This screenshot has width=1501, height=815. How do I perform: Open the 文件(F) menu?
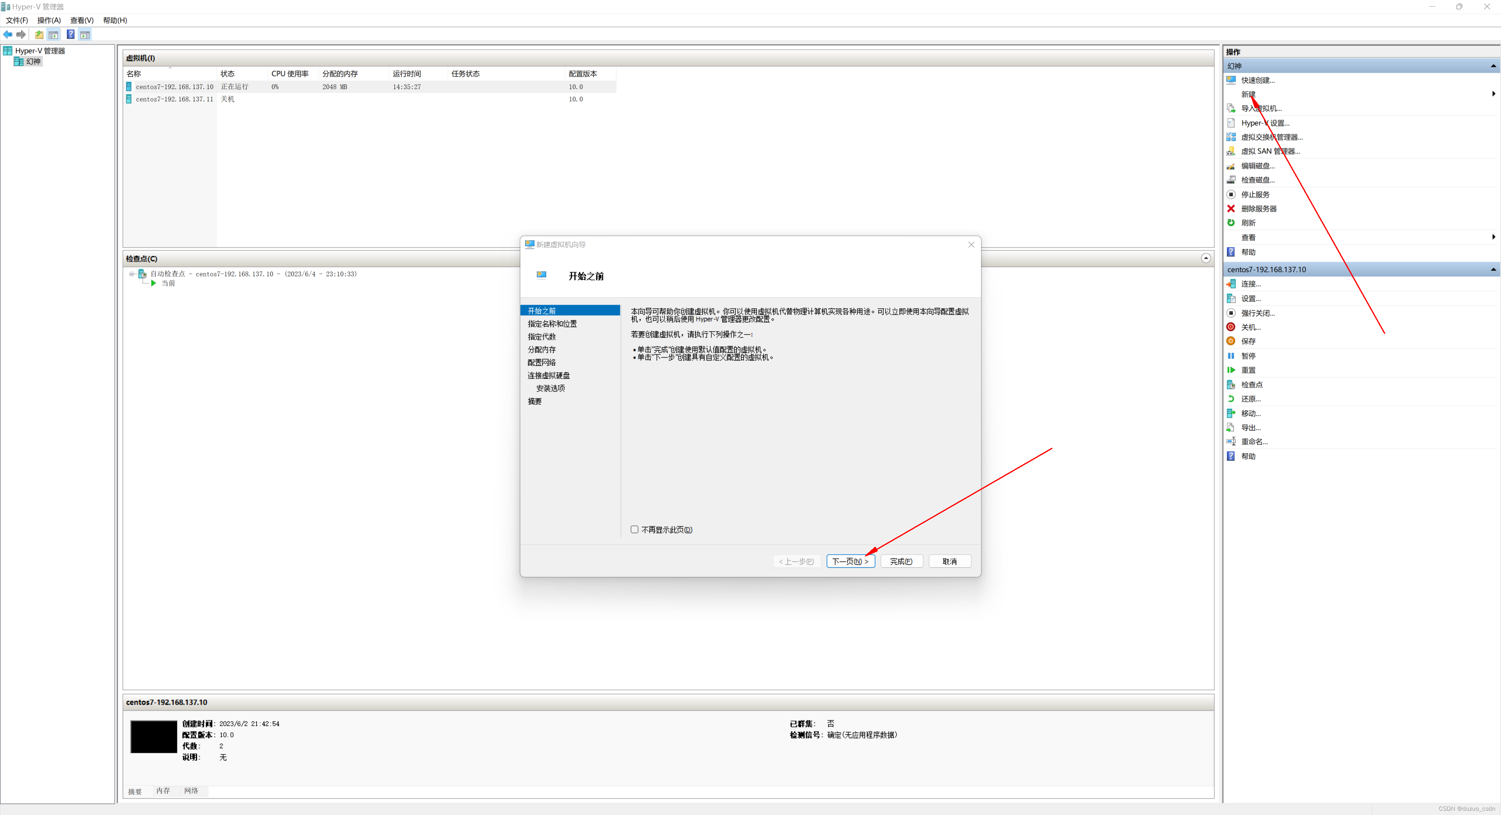point(17,20)
